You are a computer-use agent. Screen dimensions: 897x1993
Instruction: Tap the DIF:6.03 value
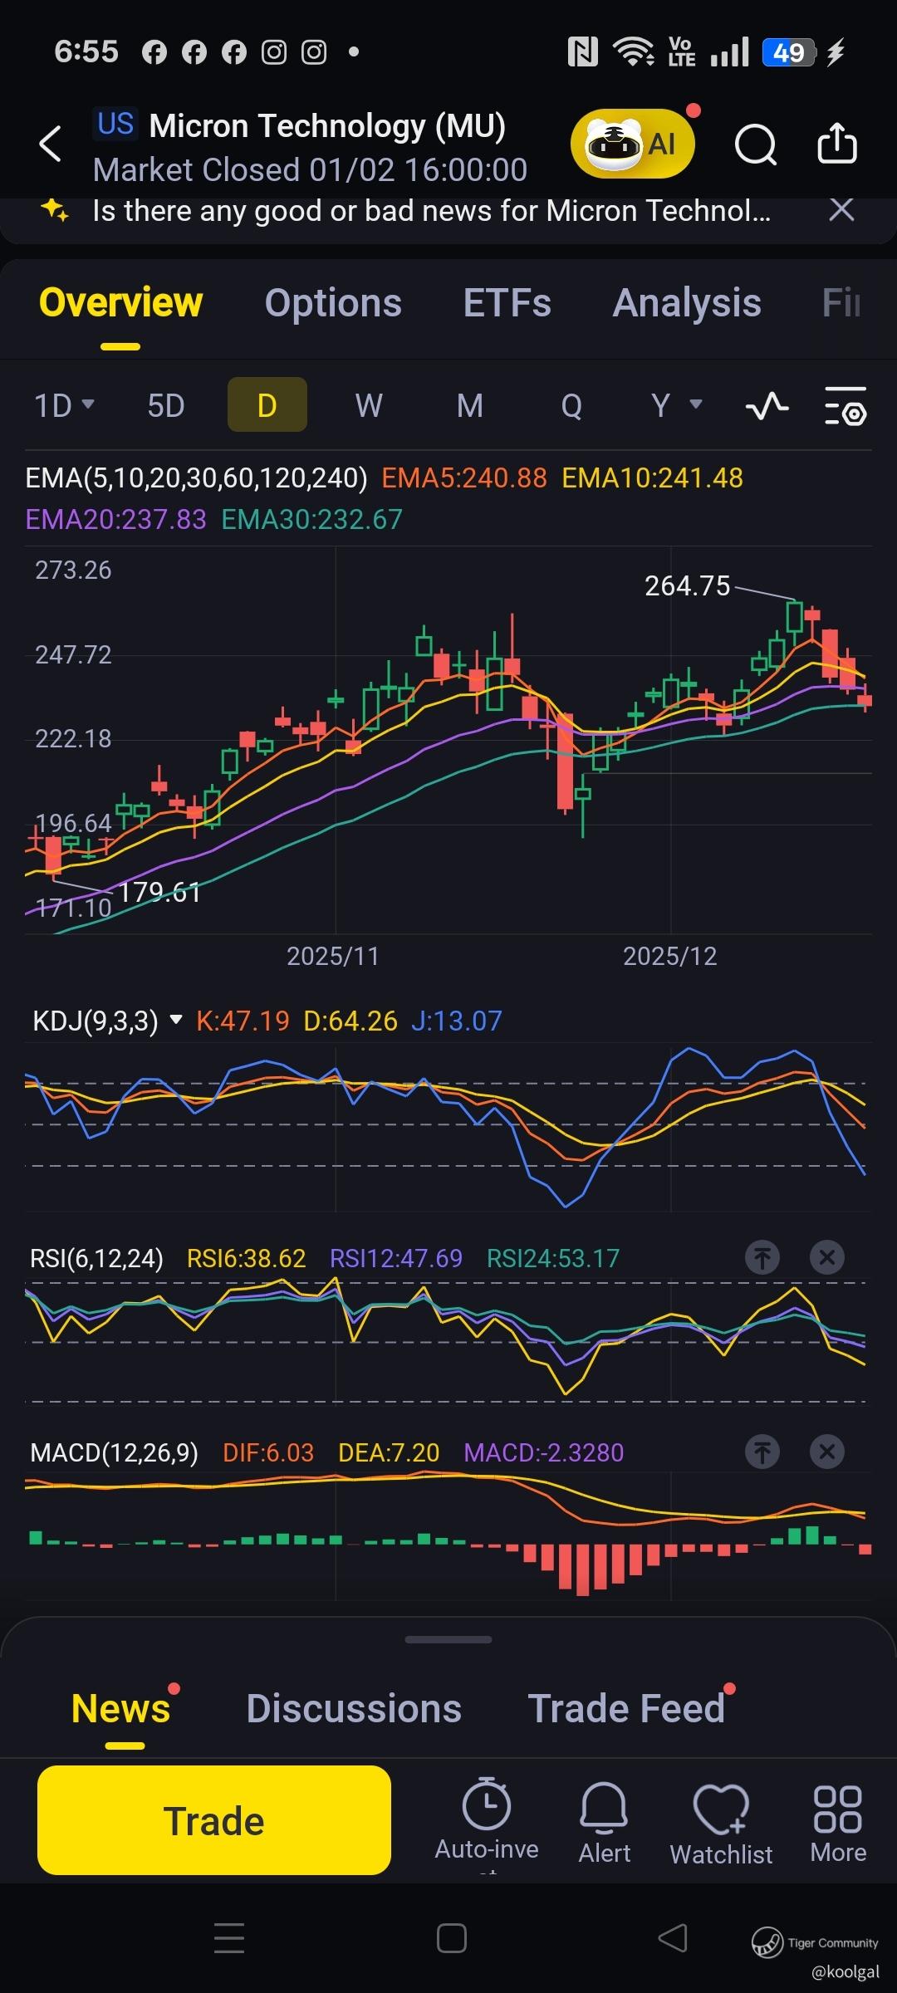[x=268, y=1452]
